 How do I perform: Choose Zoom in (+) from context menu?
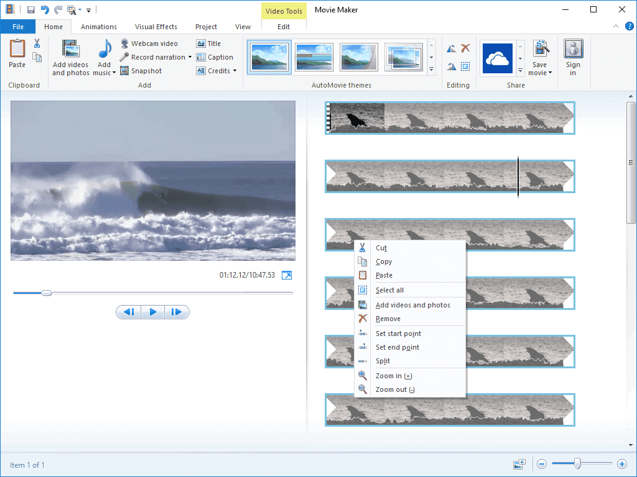coord(410,376)
